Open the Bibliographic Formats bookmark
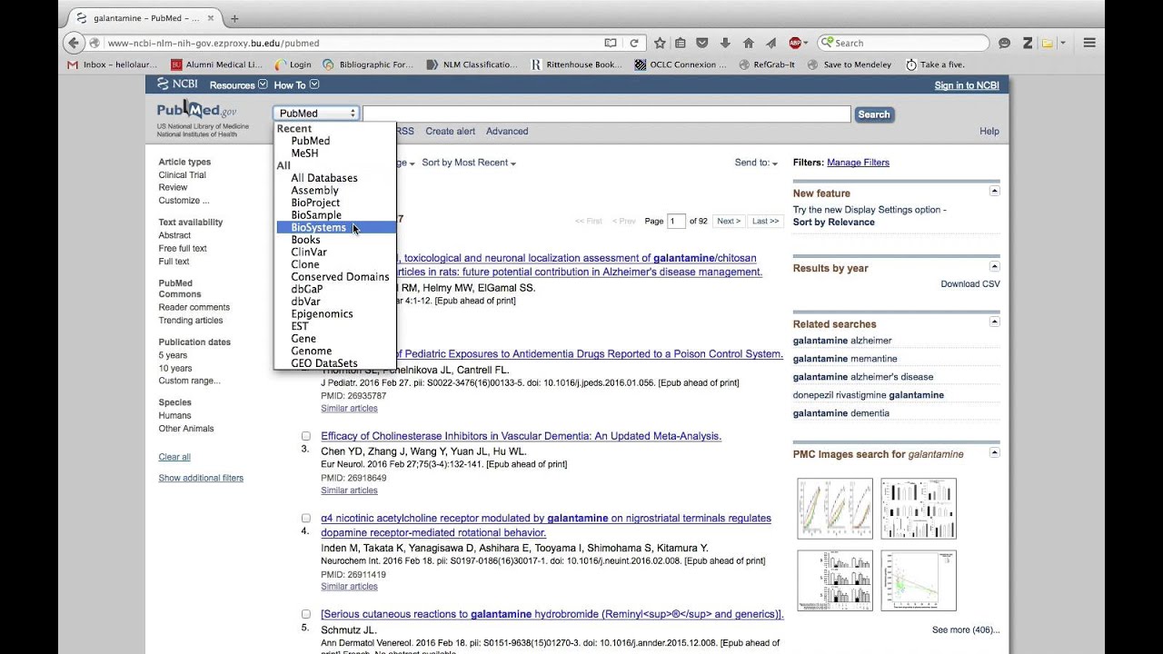The image size is (1163, 654). (x=368, y=64)
